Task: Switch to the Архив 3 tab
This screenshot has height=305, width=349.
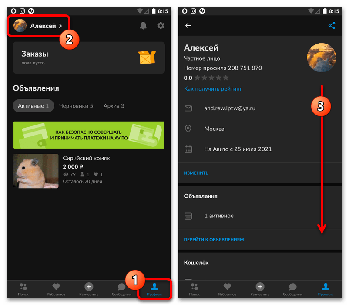Action: [114, 106]
